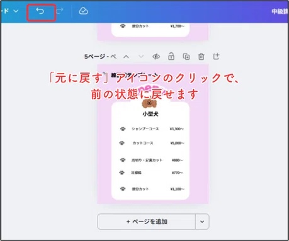This screenshot has height=241, width=289.
Task: Click the paw icon beside the ¥770~ row
Action: (122, 172)
